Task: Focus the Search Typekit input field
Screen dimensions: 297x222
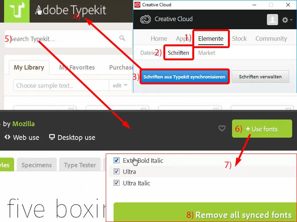Action: coord(68,39)
